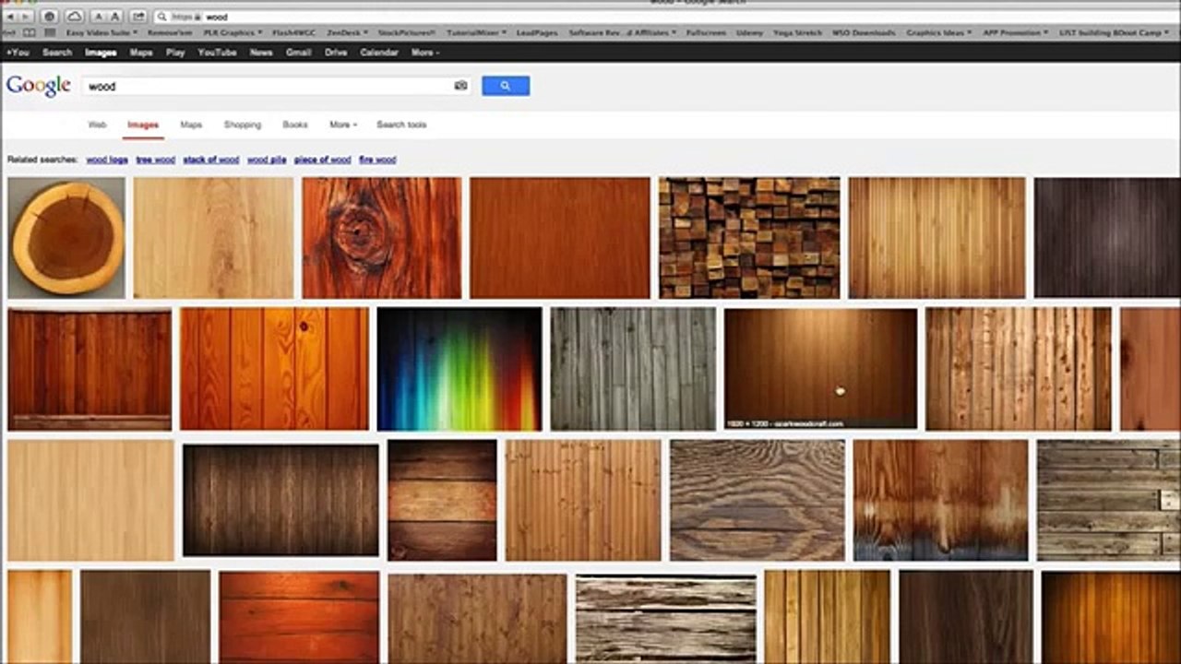Screen dimensions: 1181x664
Task: Switch to the Shopping results tab
Action: point(243,125)
